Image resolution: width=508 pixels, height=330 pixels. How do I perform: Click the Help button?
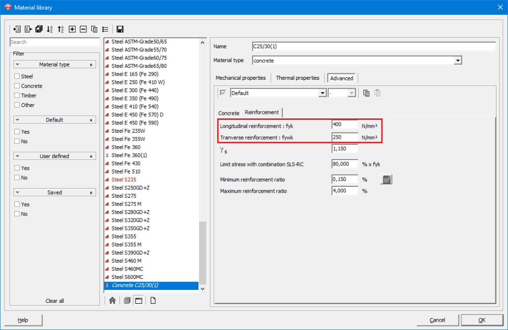pos(23,320)
